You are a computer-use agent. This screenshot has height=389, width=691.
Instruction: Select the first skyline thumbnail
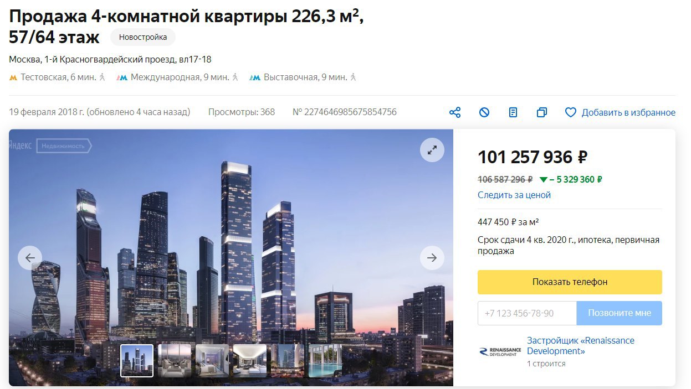[137, 361]
